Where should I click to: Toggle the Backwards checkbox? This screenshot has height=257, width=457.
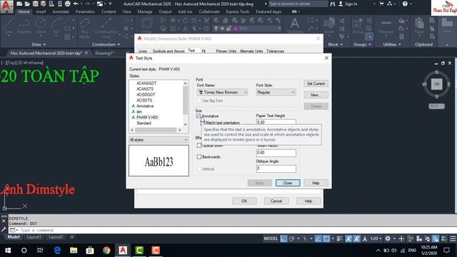click(x=199, y=157)
